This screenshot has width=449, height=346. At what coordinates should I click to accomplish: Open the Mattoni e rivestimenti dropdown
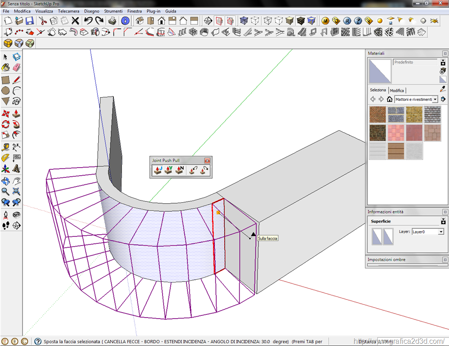click(435, 99)
